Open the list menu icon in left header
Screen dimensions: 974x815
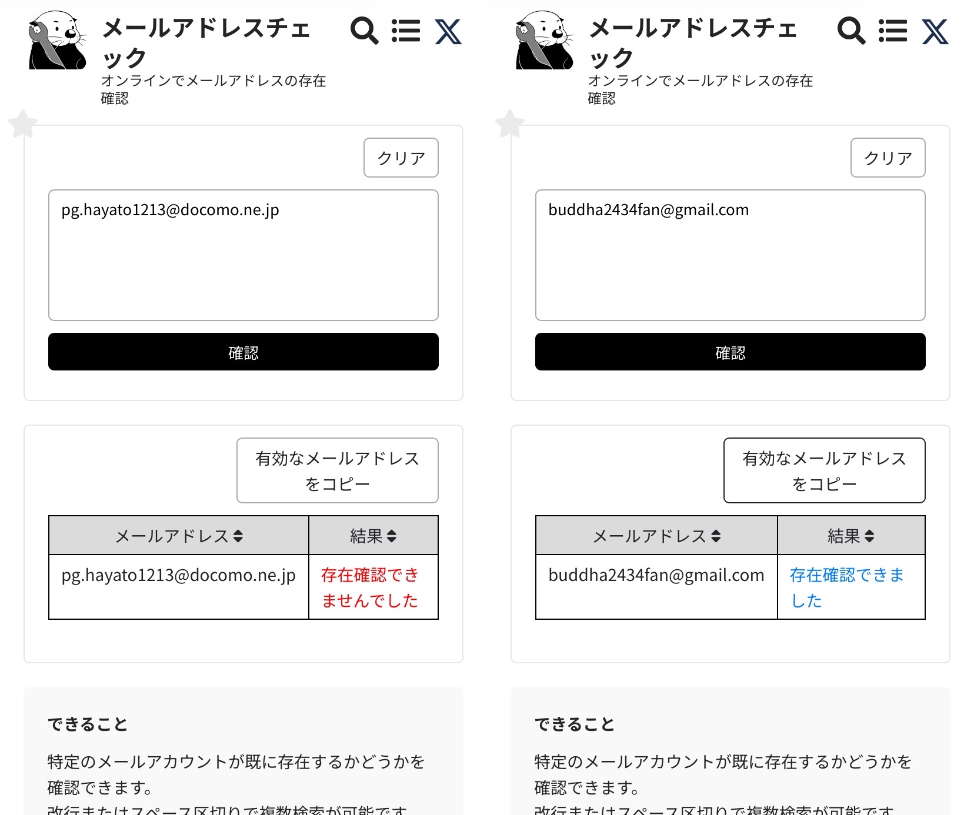point(406,31)
